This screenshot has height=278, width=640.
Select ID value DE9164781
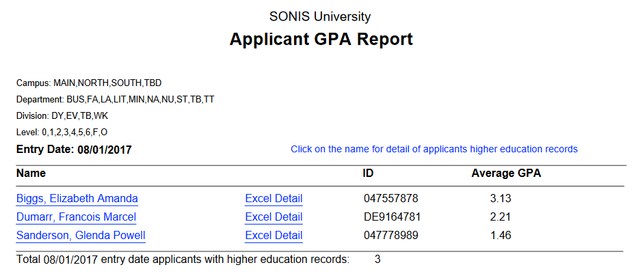tap(392, 217)
